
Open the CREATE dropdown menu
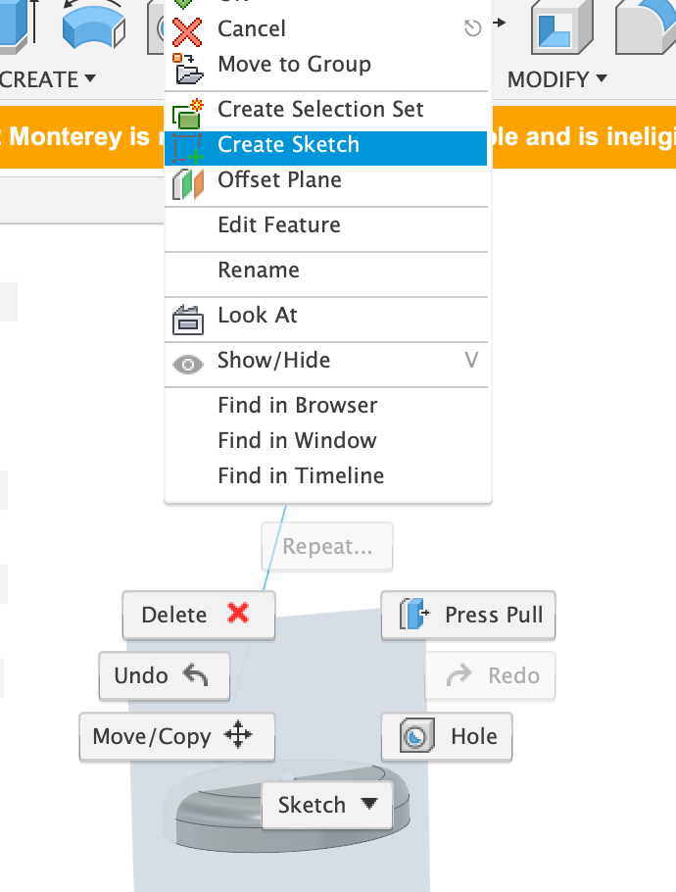click(x=48, y=79)
